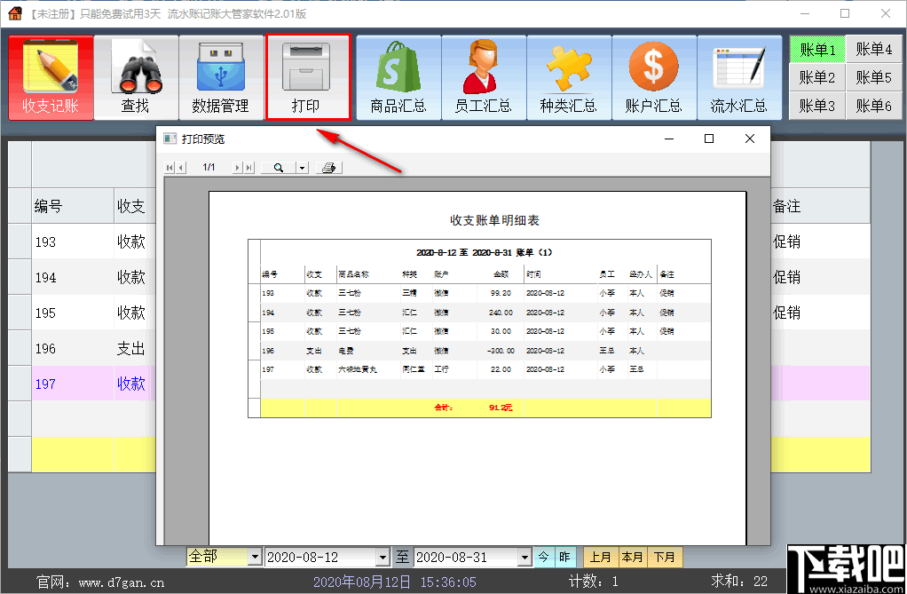Screen dimensions: 907x594
Task: Go to last page in print preview
Action: 248,168
